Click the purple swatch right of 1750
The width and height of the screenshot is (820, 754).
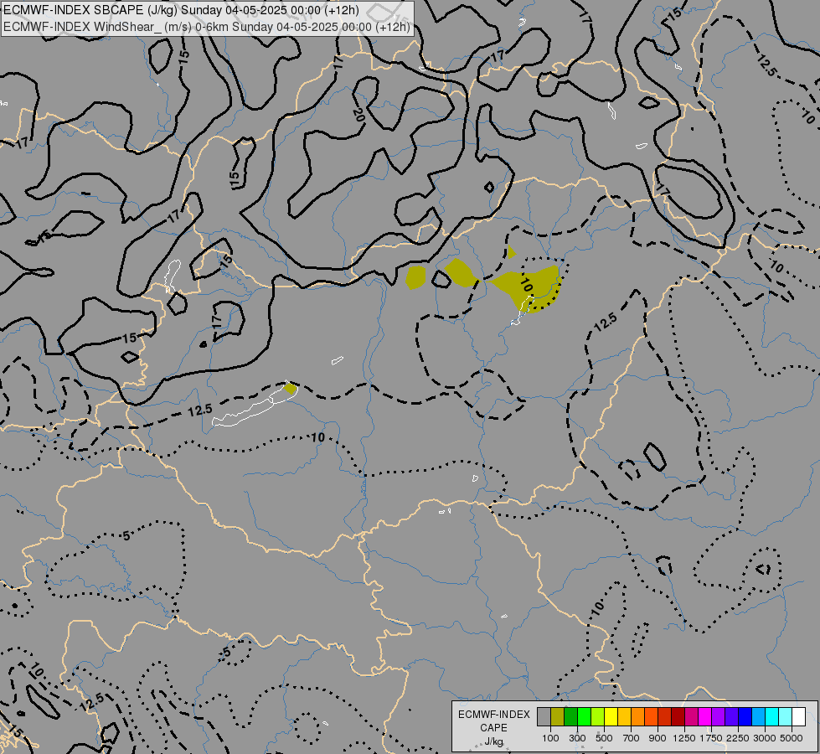click(x=719, y=717)
